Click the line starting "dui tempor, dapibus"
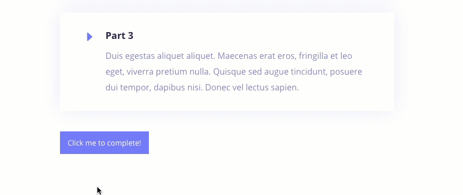 tap(202, 88)
